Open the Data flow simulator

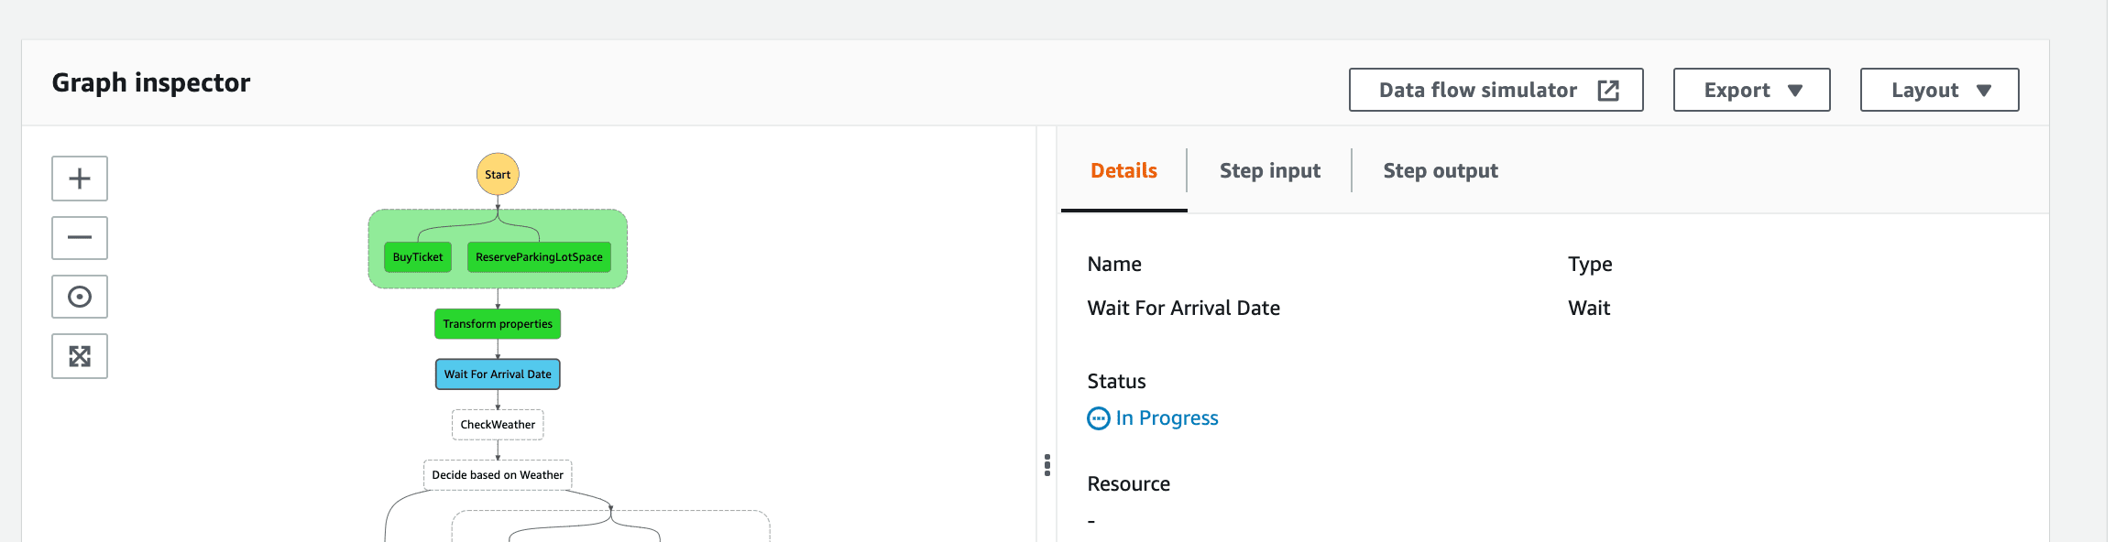pyautogui.click(x=1496, y=90)
